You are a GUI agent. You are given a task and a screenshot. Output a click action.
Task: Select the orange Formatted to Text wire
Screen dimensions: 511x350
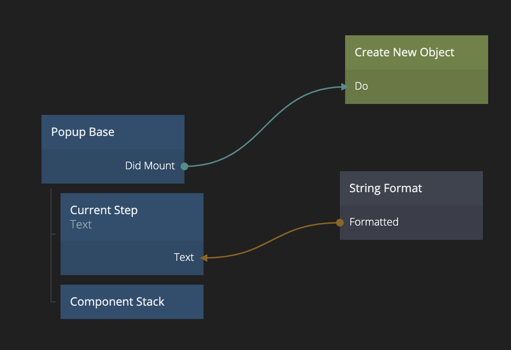click(272, 237)
